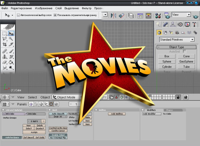This screenshot has height=146, width=200.
Task: Enable 'Автоматический выбор слоя' checkbox
Action: [18, 15]
